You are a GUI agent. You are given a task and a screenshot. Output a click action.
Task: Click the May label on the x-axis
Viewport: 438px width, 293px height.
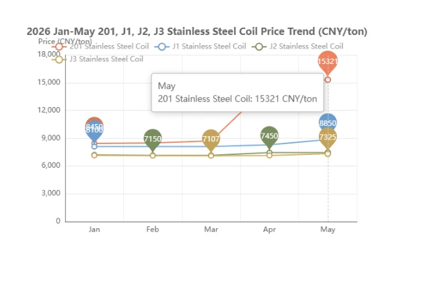click(x=328, y=230)
